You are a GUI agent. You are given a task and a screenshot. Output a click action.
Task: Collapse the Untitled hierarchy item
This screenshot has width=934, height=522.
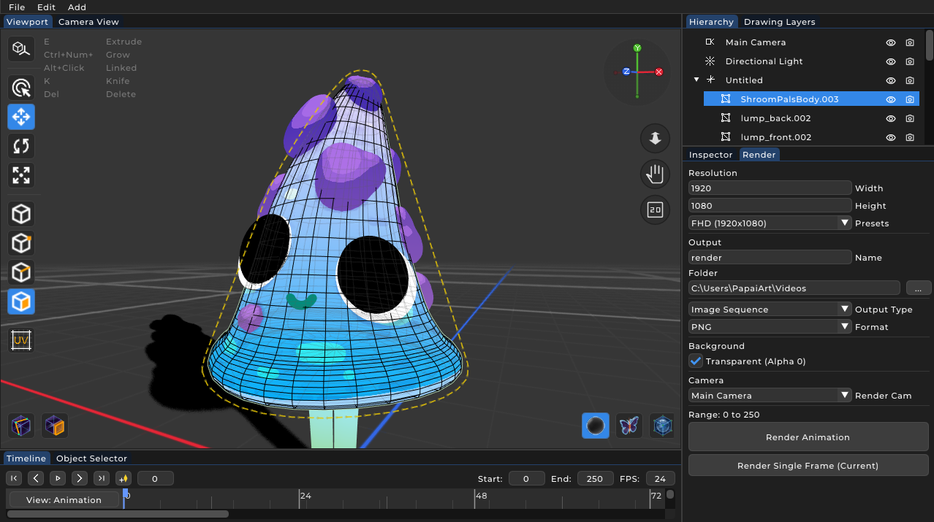pos(695,80)
